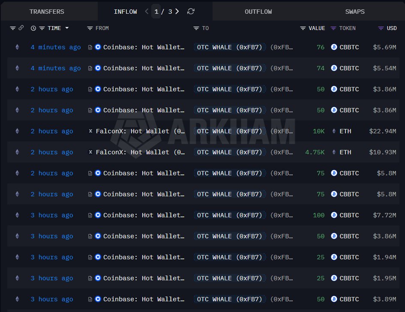Open the TIME column filter
The width and height of the screenshot is (405, 312).
(x=42, y=28)
